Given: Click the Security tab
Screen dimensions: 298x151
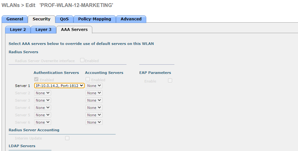Looking at the screenshot, I should coord(42,19).
